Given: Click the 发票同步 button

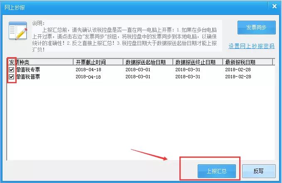Looking at the screenshot, I should coord(257,27).
